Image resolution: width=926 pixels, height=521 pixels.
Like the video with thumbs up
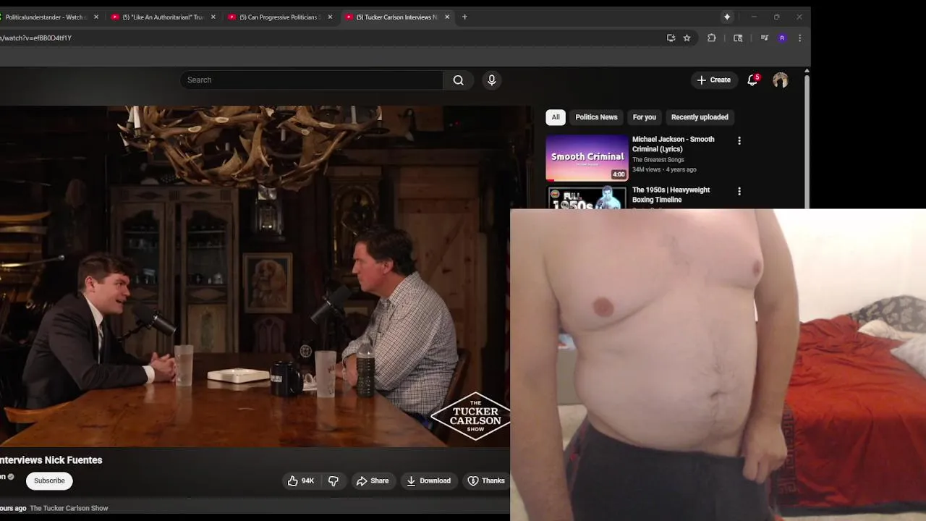pos(300,480)
